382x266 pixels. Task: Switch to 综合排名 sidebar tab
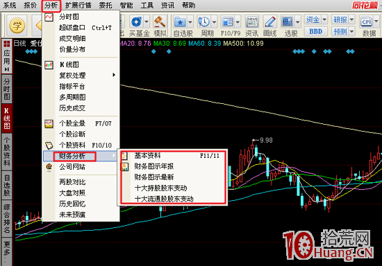tap(7, 218)
